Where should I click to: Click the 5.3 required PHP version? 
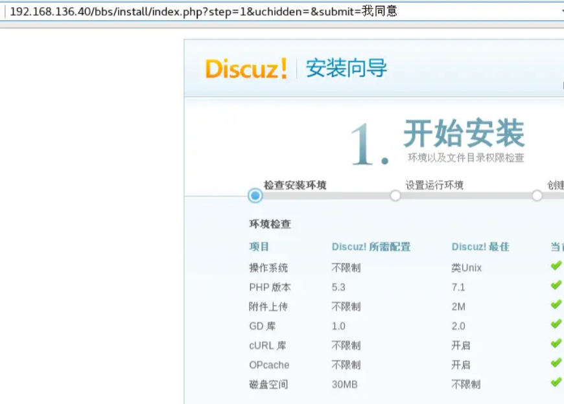pos(338,287)
